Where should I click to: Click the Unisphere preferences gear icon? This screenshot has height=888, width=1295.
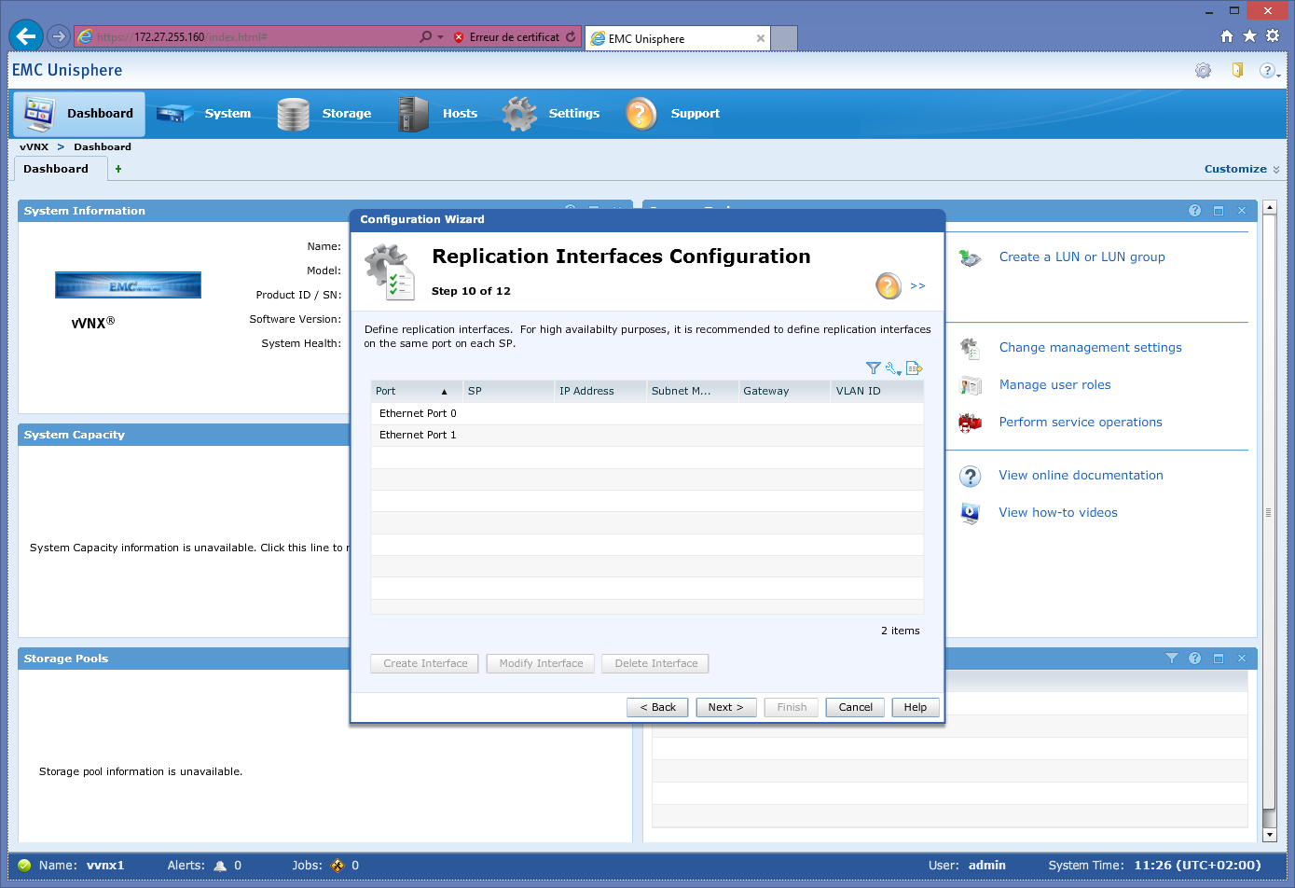(x=1204, y=71)
